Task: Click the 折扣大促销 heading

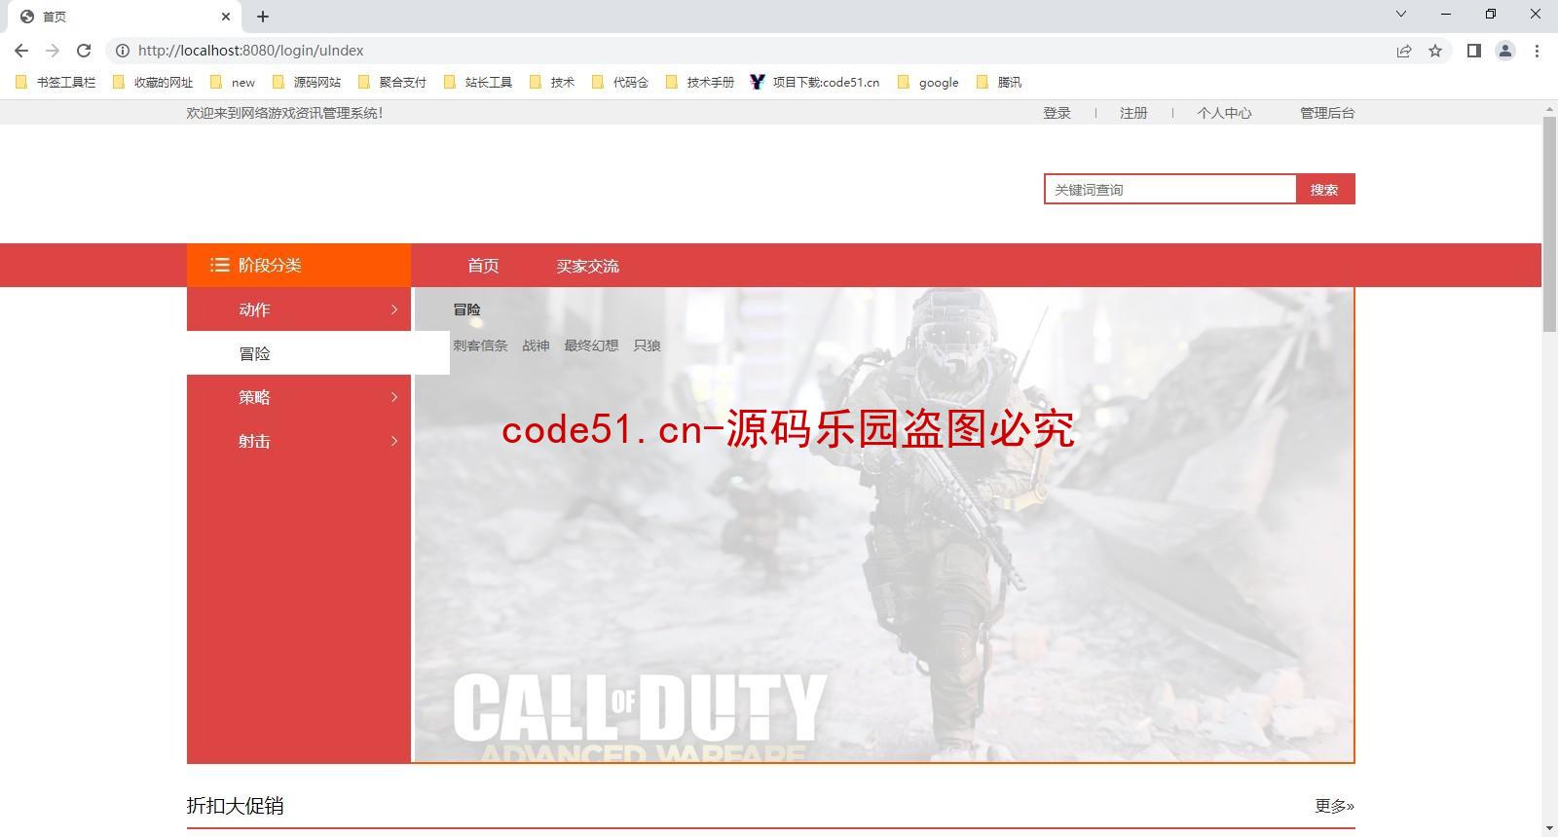Action: click(x=235, y=806)
